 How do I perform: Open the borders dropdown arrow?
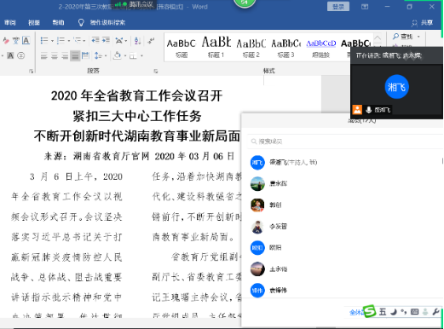point(141,55)
